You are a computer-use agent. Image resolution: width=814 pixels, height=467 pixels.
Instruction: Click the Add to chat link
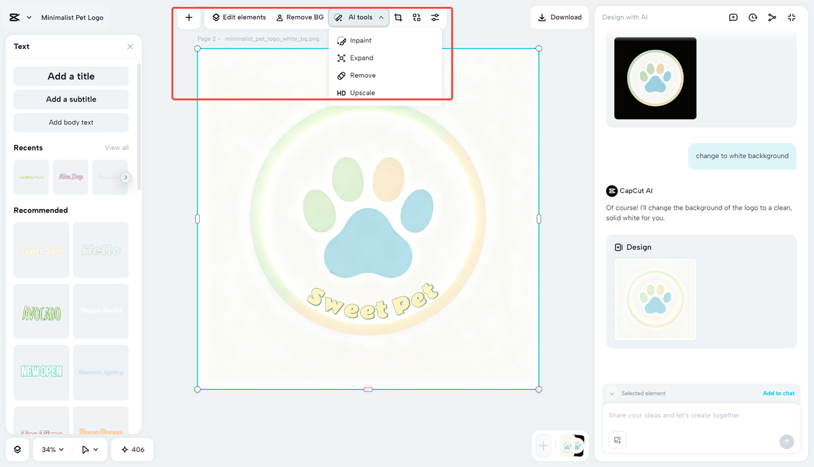tap(778, 393)
